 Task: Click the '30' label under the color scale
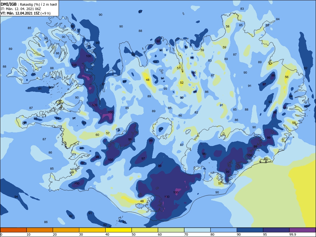pyautogui.click(x=81, y=234)
